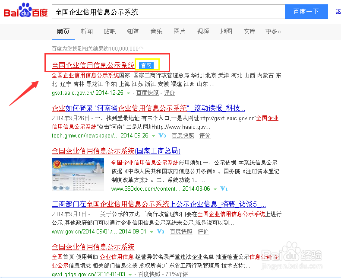Expand dropdown arrow after gsxt.saic.gov.cn date
This screenshot has height=278, width=341.
[x=128, y=93]
